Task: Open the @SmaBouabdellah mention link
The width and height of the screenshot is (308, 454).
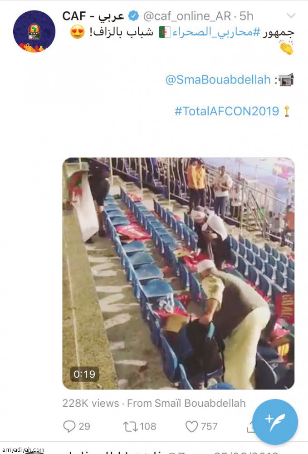Action: (218, 79)
